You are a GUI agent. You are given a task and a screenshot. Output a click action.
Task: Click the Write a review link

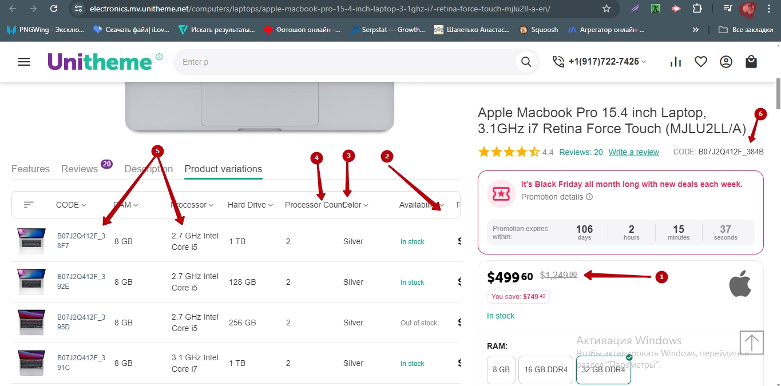(633, 152)
